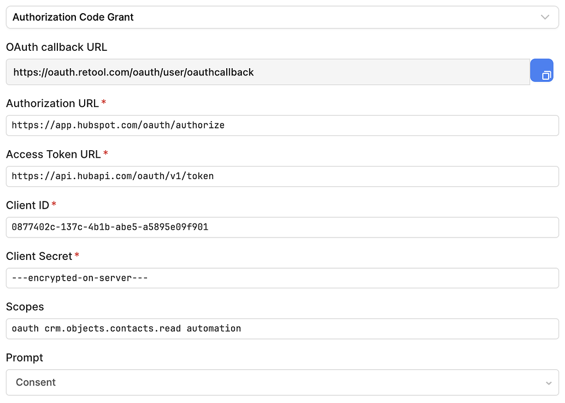The height and width of the screenshot is (403, 565).
Task: Click the Client Secret label text
Action: [x=38, y=256]
